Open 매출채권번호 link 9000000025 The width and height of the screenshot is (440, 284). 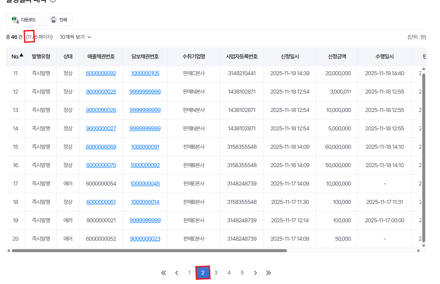click(101, 92)
